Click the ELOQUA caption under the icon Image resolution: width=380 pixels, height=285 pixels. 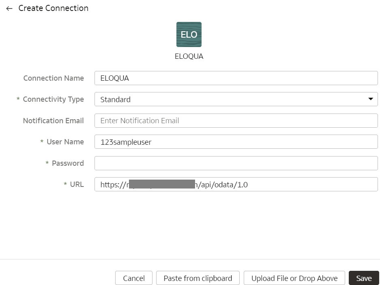(189, 56)
